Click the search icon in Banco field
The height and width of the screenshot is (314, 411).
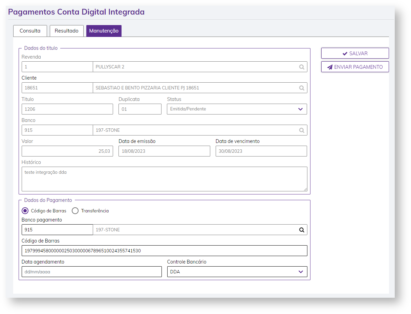click(301, 130)
